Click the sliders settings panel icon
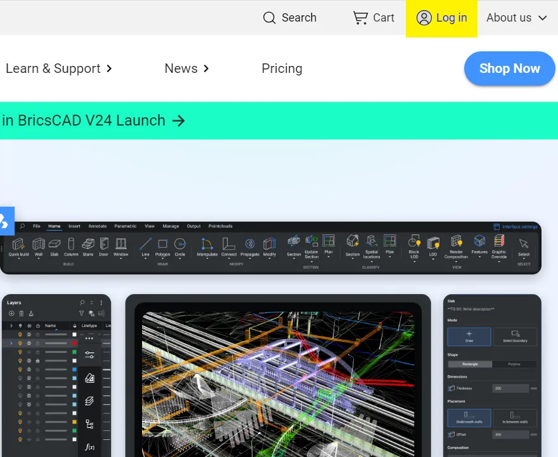This screenshot has height=457, width=558. [x=89, y=354]
